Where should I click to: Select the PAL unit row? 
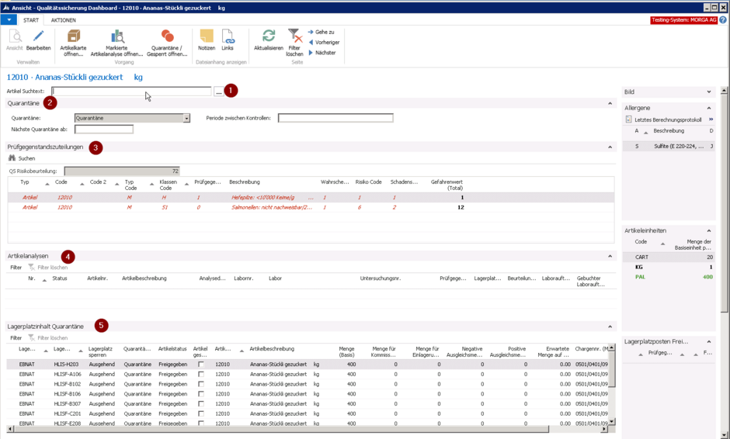tap(669, 277)
